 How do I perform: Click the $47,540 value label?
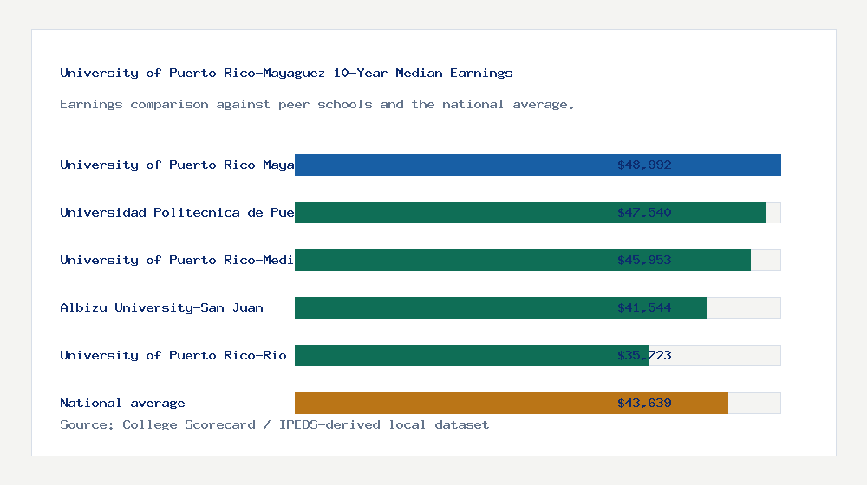point(644,212)
